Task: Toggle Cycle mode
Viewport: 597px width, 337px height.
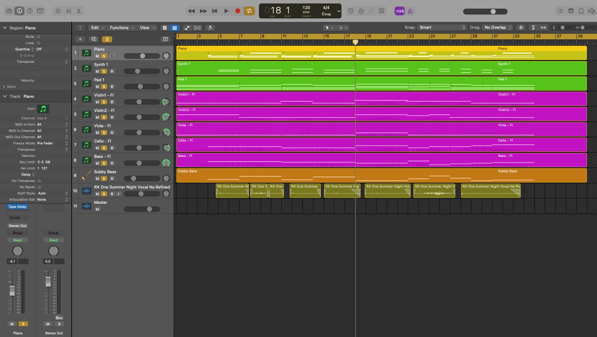Action: 249,11
